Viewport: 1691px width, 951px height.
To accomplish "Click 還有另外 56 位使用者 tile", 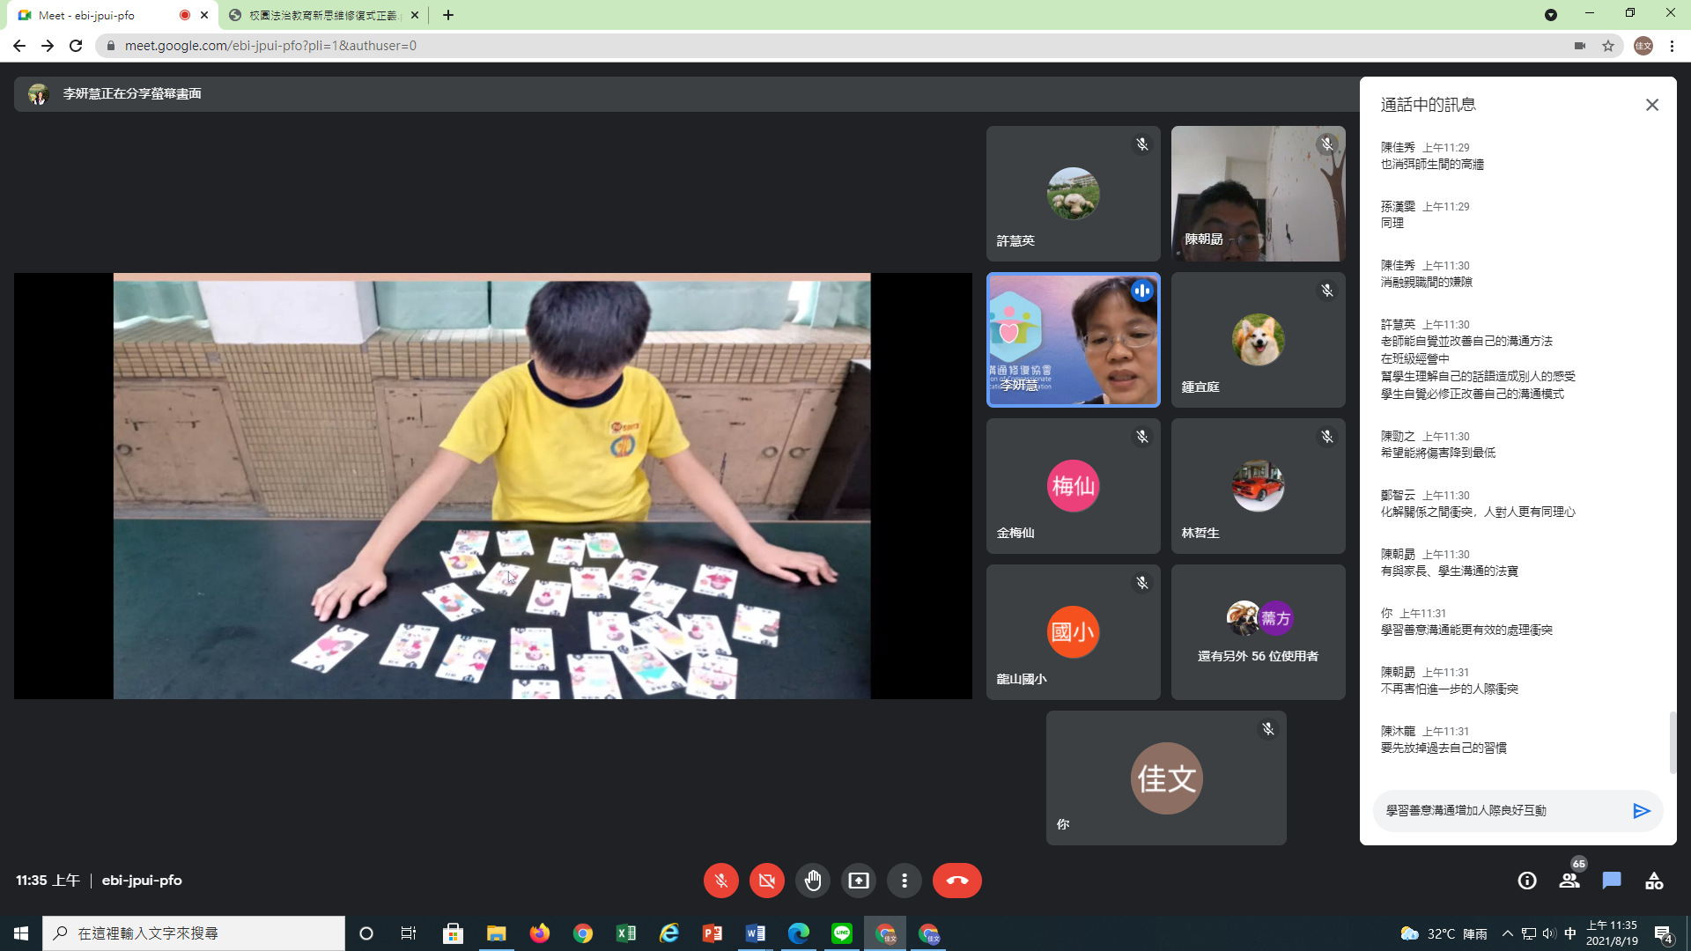I will pyautogui.click(x=1258, y=632).
